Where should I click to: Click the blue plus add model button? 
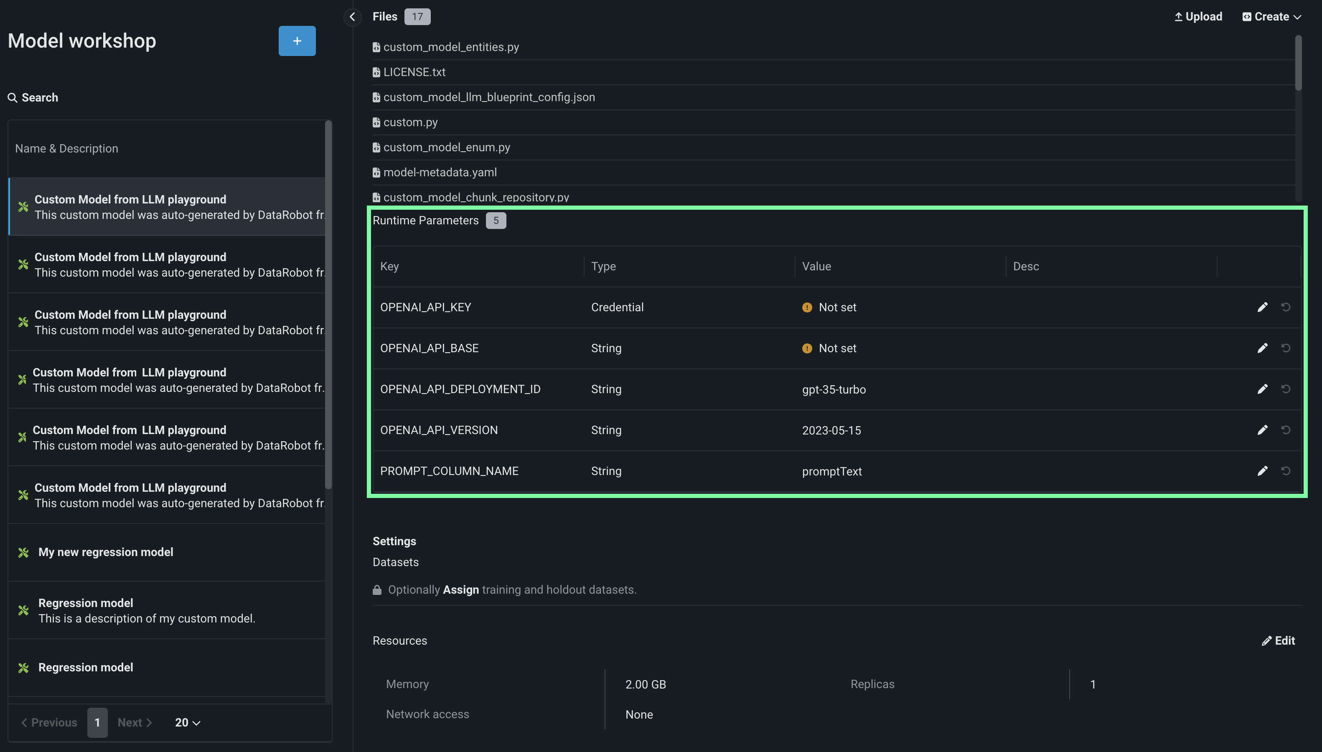[297, 41]
